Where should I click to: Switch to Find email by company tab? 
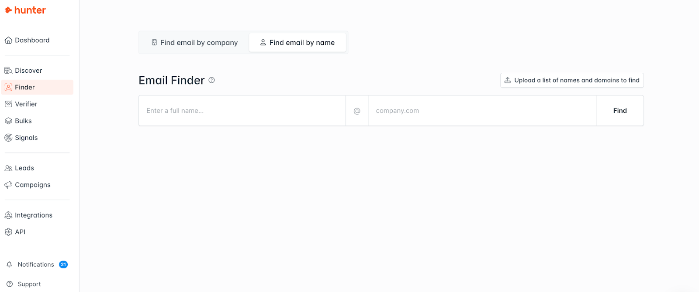coord(194,43)
